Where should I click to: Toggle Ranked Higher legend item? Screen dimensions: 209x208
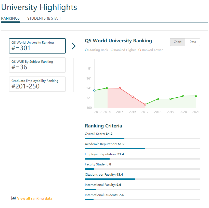pos(123,50)
